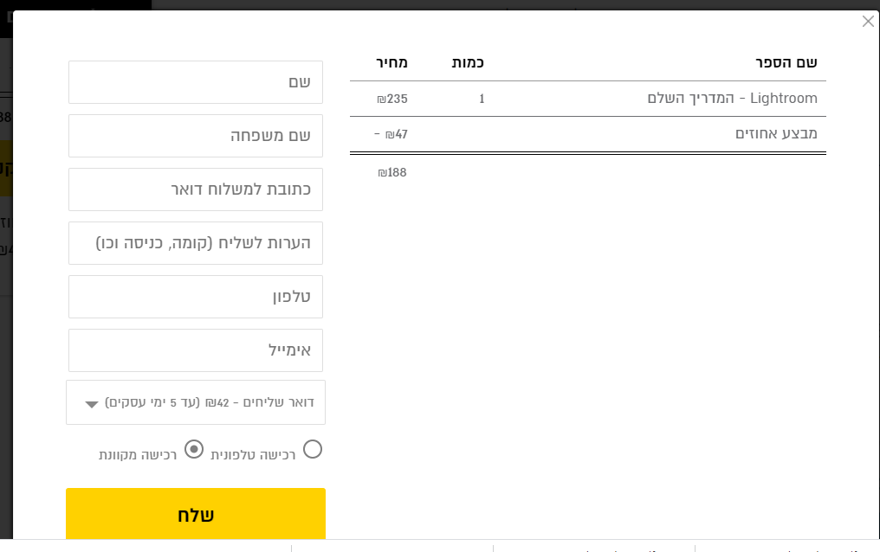This screenshot has height=552, width=880.
Task: Close the order form dialog
Action: pyautogui.click(x=868, y=21)
